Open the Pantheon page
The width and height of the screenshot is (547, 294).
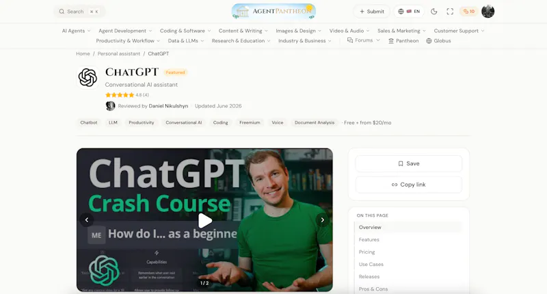click(403, 41)
